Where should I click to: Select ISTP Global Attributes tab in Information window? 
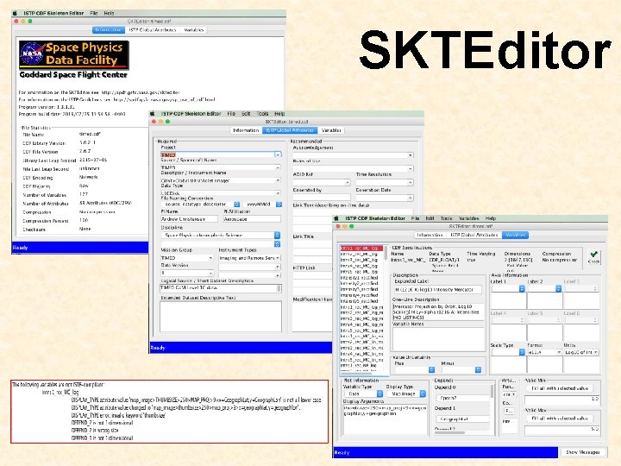pos(153,29)
